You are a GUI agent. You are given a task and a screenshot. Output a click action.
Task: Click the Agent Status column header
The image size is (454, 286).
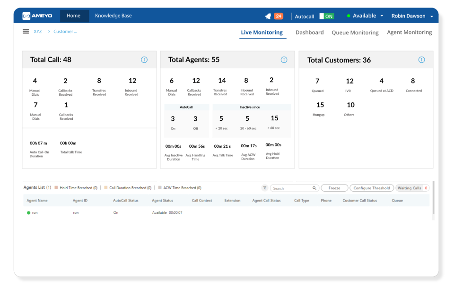tap(162, 201)
